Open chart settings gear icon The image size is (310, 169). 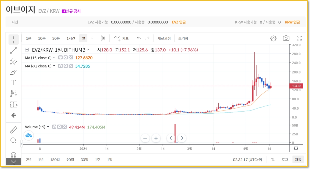coord(273,38)
